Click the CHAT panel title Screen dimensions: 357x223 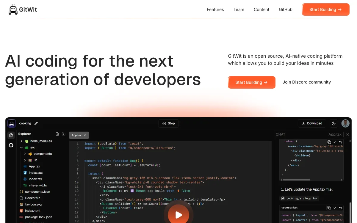[x=280, y=134]
